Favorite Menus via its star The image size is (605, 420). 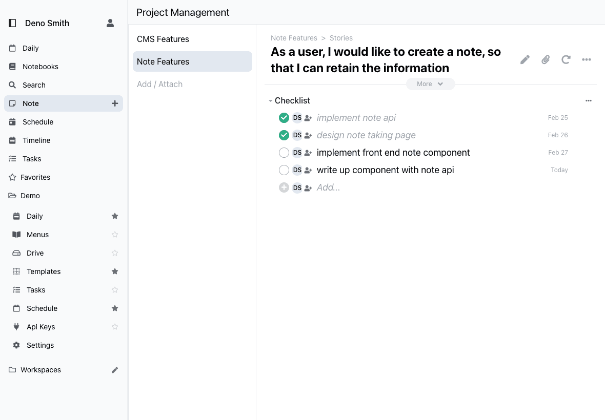115,234
